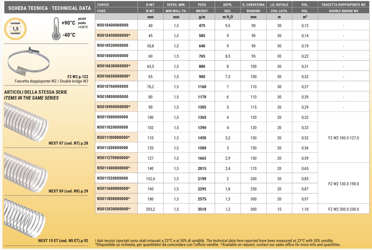Screen dimensions: 372x250
Task: Click the NEXT 15 ET p.92 label
Action: (63, 241)
